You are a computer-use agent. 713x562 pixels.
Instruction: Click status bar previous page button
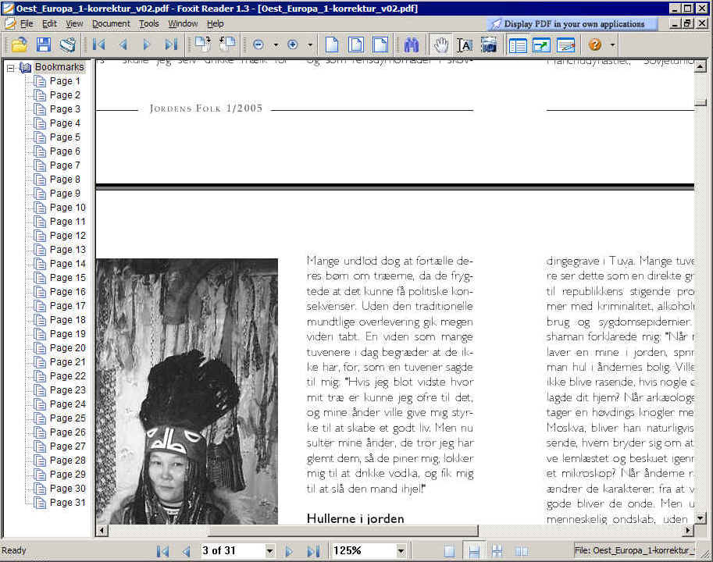point(186,551)
